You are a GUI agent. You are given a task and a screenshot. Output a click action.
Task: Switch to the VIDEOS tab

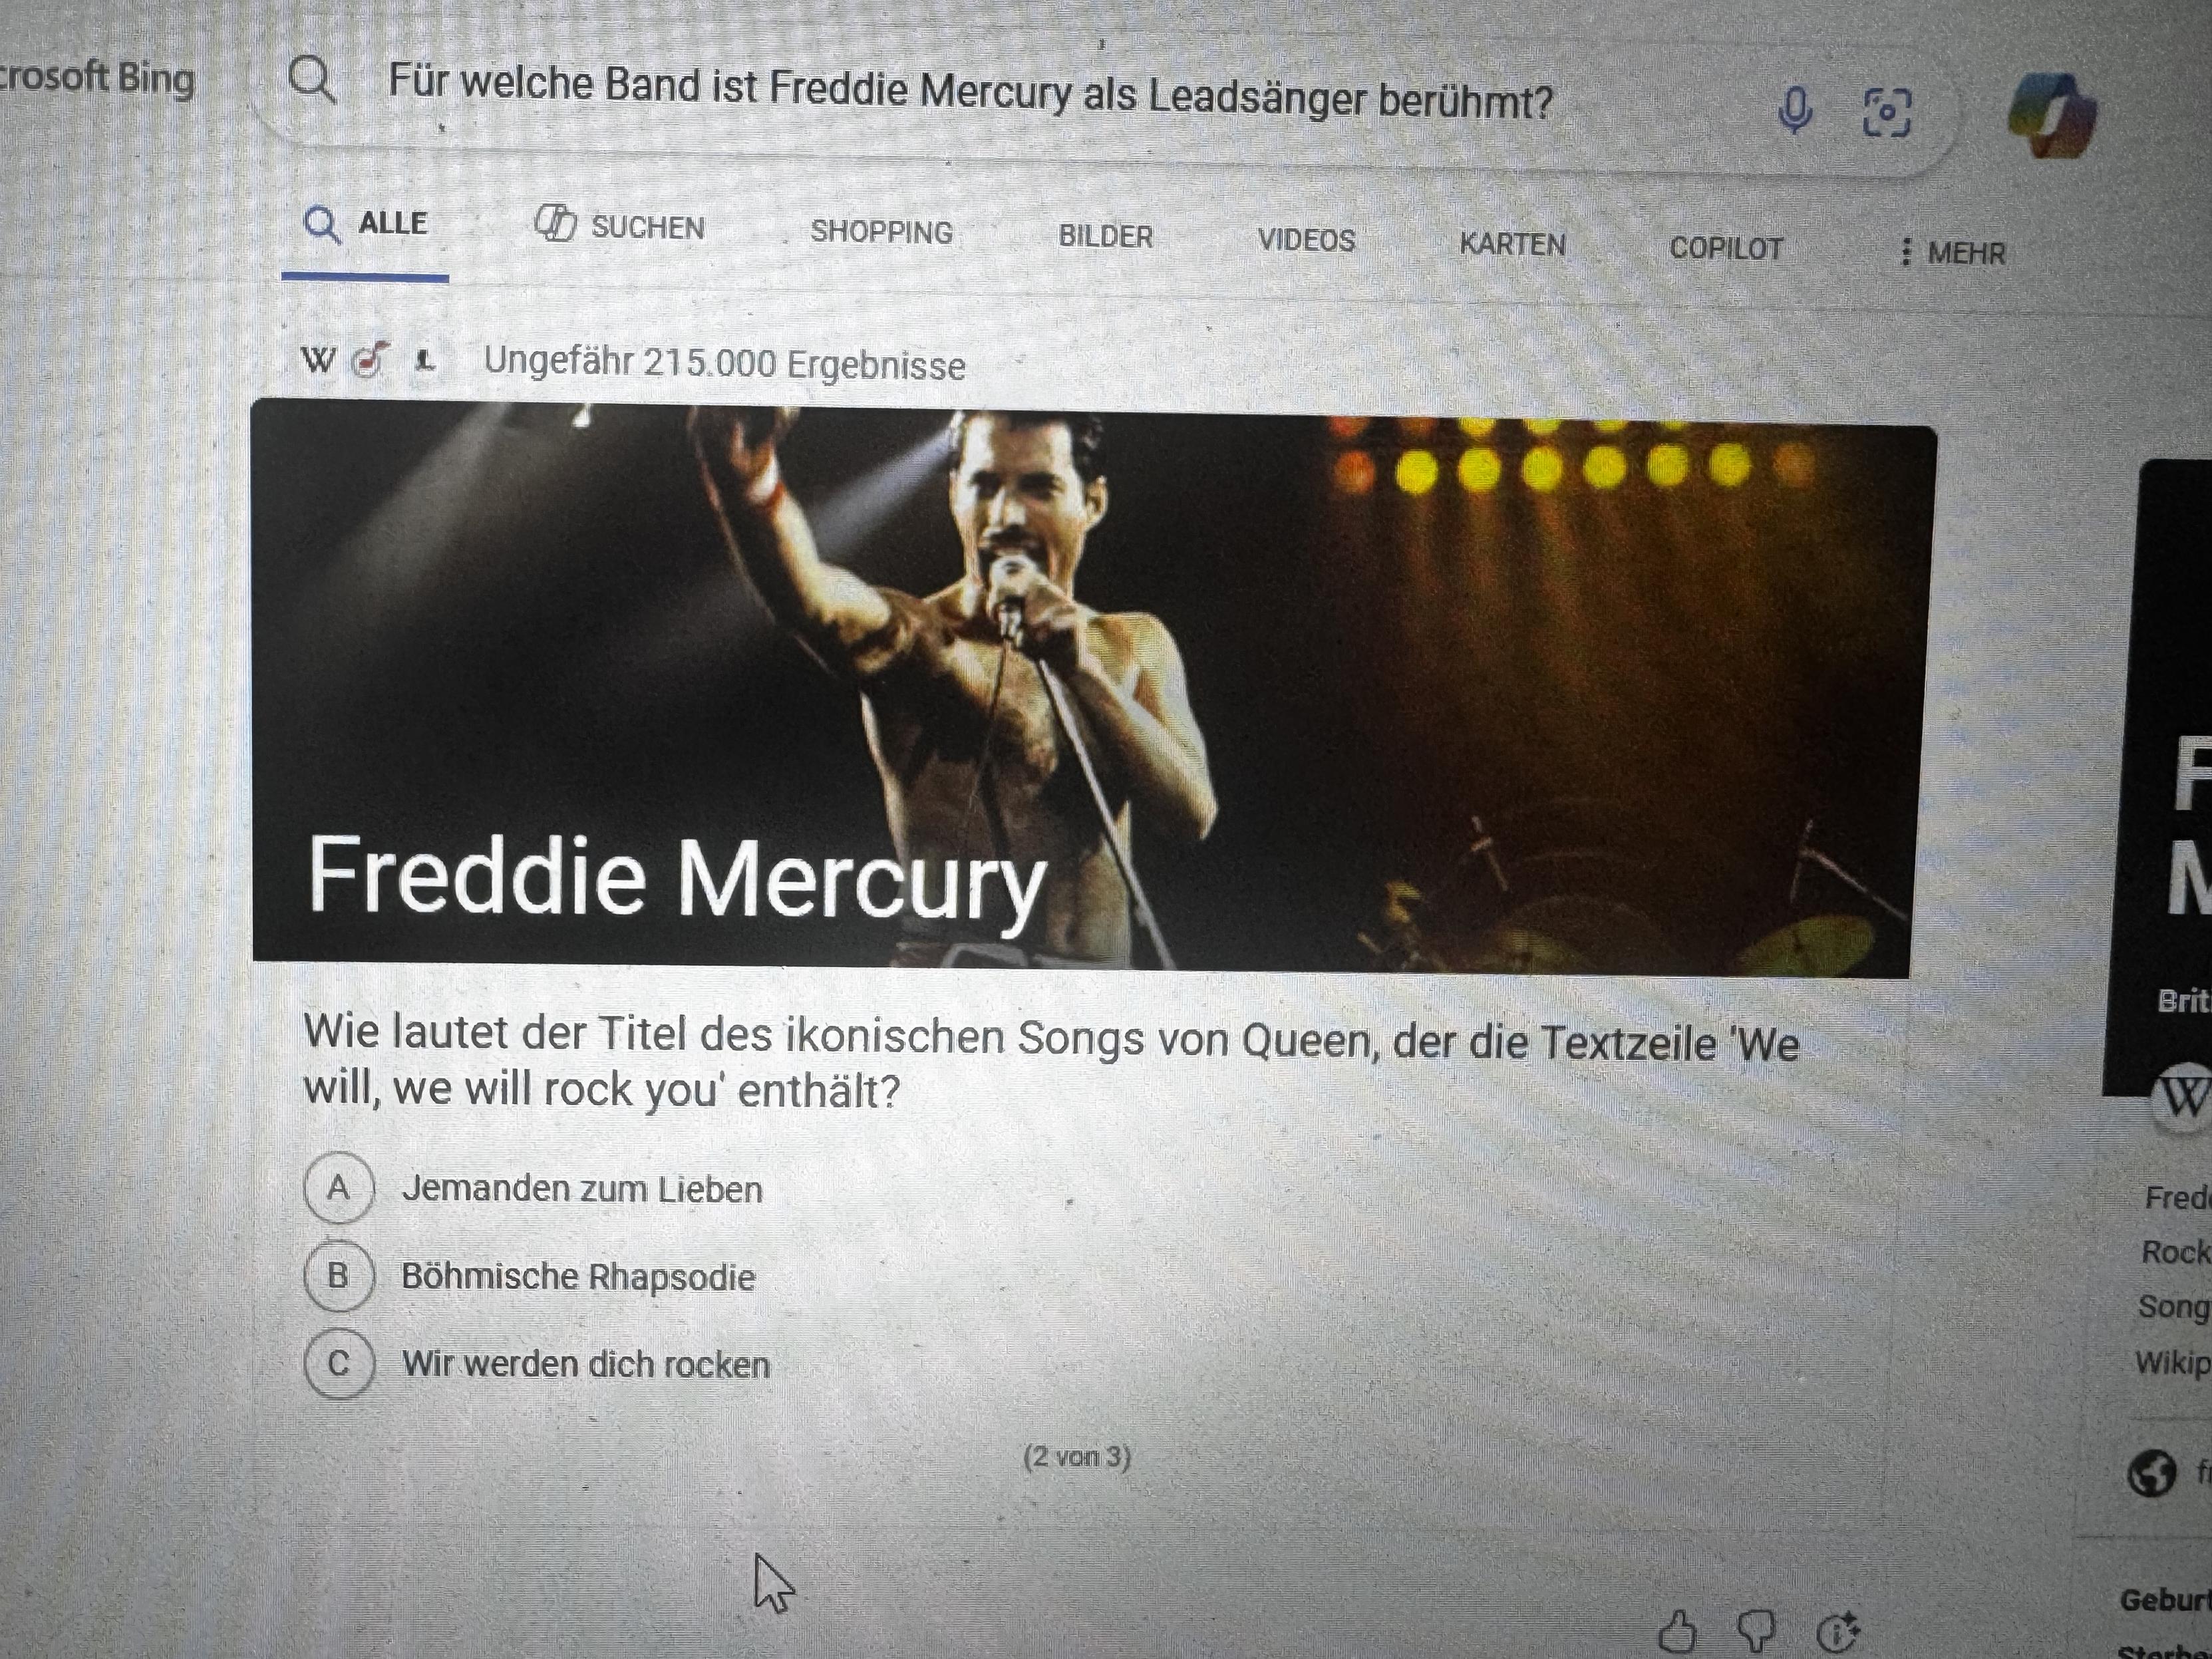coord(1306,240)
